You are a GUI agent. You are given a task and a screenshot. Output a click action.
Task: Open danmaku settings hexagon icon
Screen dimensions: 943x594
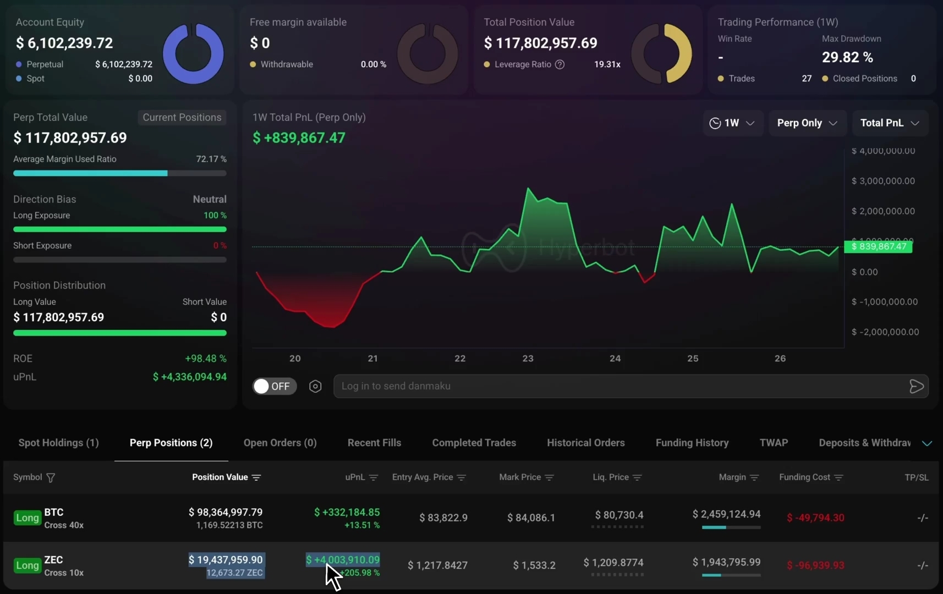[x=315, y=386]
